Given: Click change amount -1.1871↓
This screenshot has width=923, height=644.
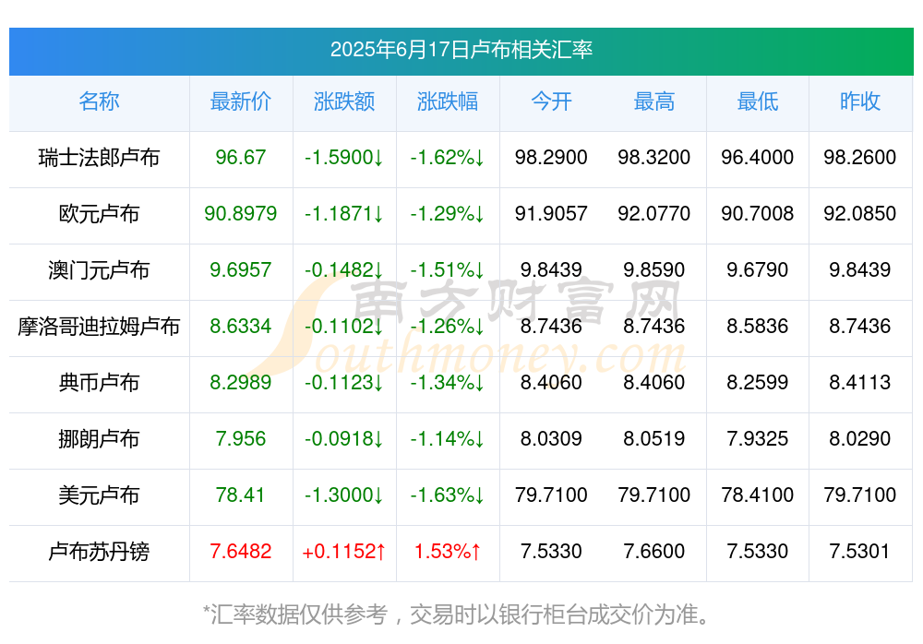Looking at the screenshot, I should pos(344,213).
